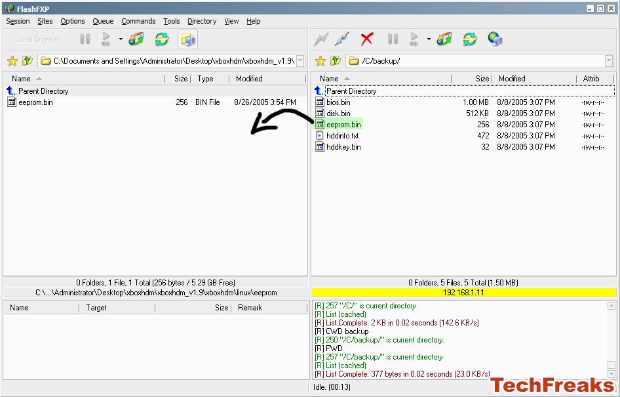Open the Session menu
This screenshot has width=620, height=397.
pos(18,22)
